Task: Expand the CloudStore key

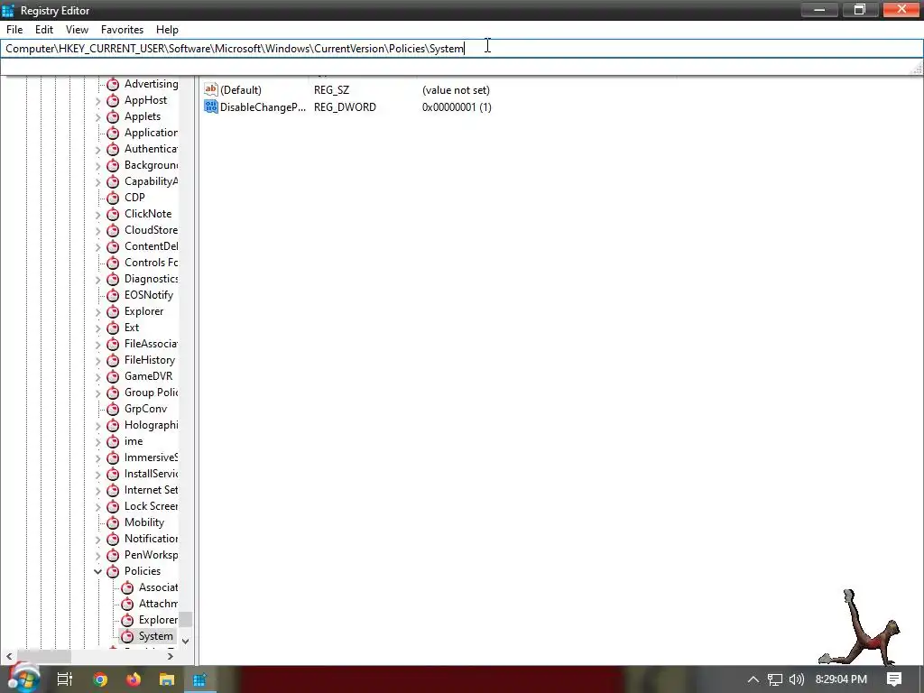Action: 97,230
